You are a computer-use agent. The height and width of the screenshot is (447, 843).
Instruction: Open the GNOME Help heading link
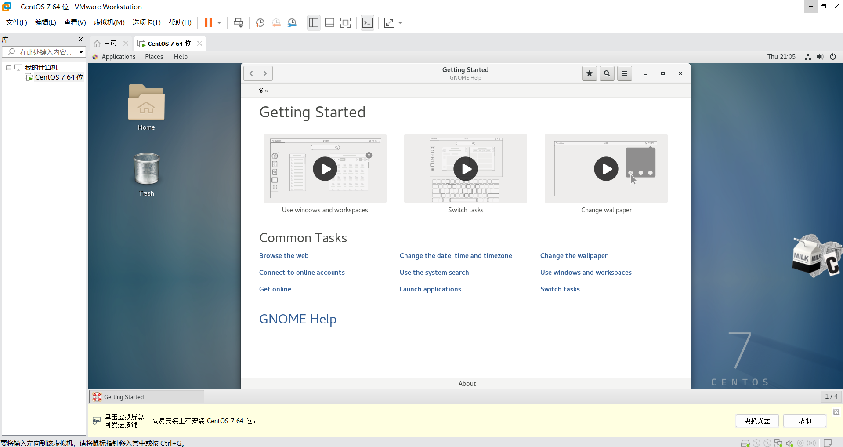pos(298,319)
